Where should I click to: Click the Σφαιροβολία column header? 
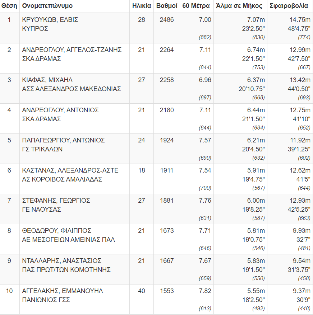289,6
